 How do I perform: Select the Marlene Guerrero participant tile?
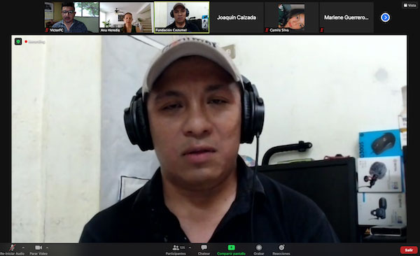[x=346, y=17]
